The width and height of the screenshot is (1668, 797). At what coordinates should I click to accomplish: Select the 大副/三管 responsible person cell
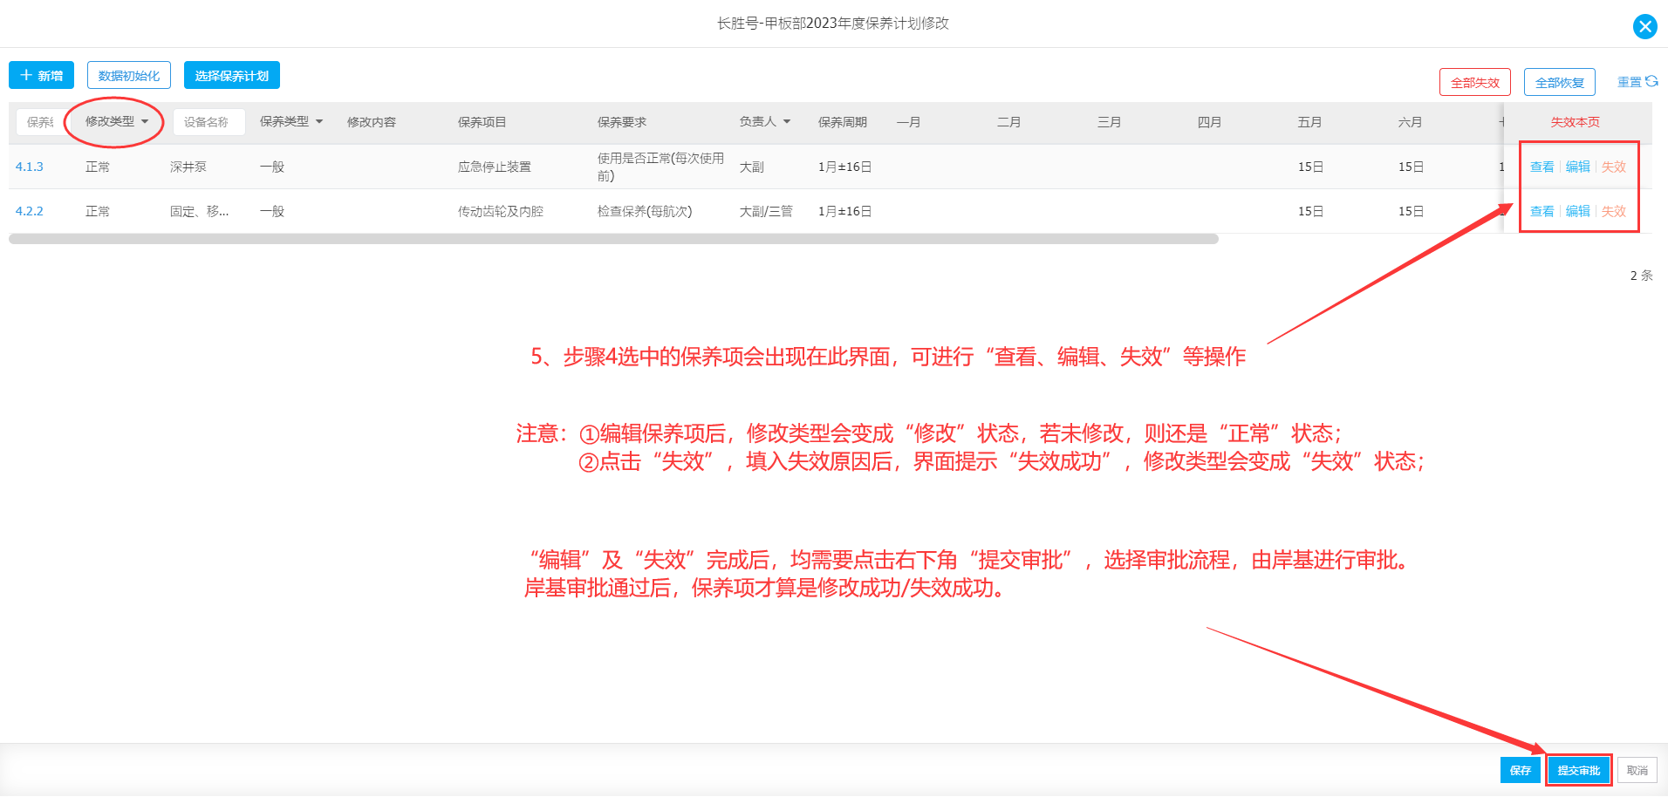click(x=766, y=211)
